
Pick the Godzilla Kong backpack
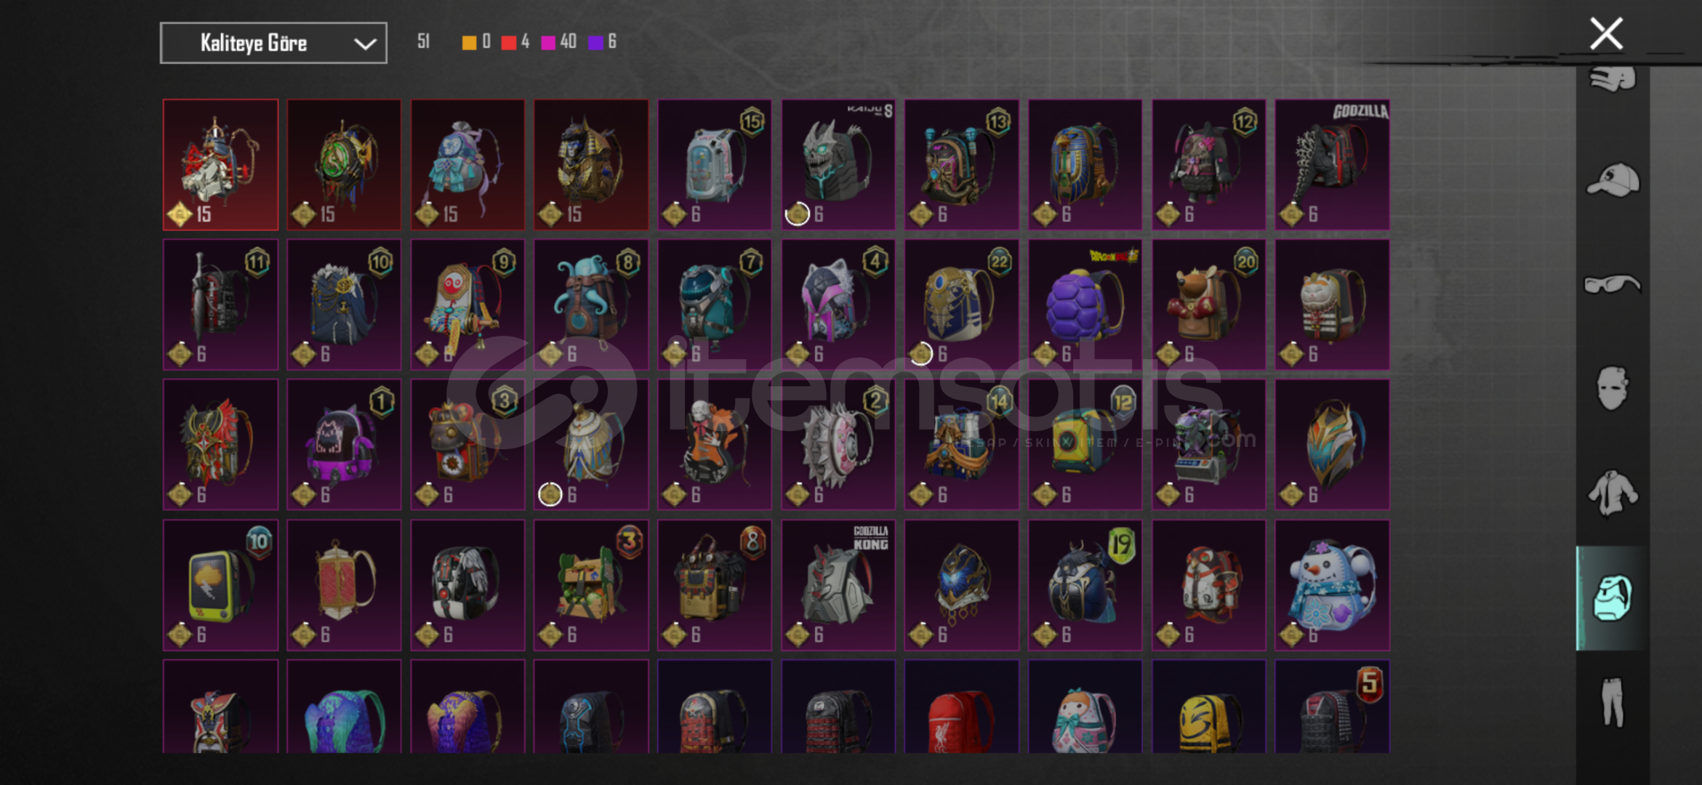pos(838,585)
